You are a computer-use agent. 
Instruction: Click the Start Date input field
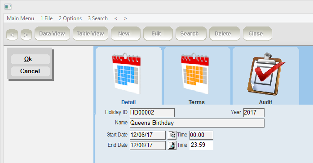point(148,135)
